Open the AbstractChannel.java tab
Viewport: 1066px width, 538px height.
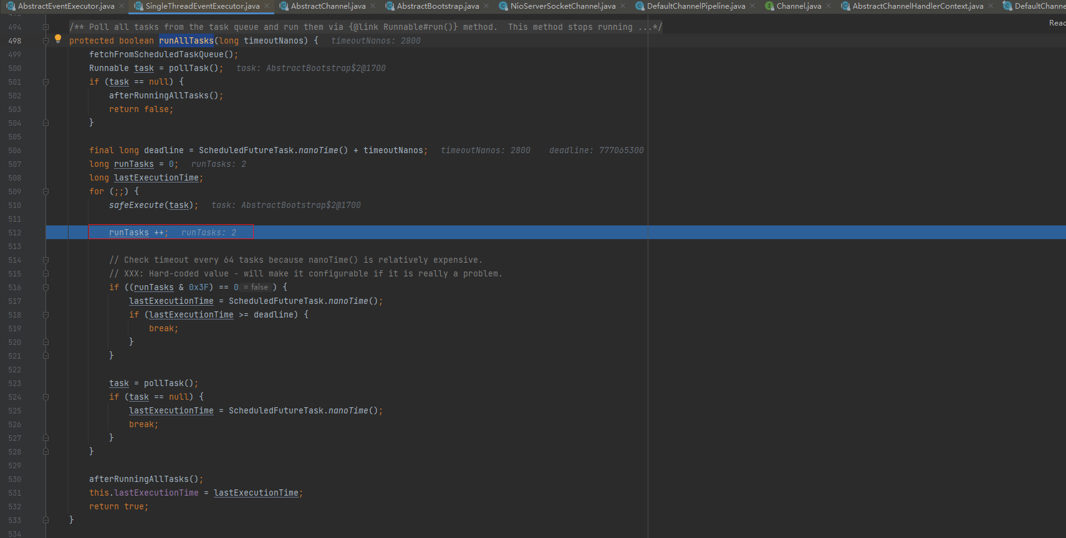click(328, 6)
